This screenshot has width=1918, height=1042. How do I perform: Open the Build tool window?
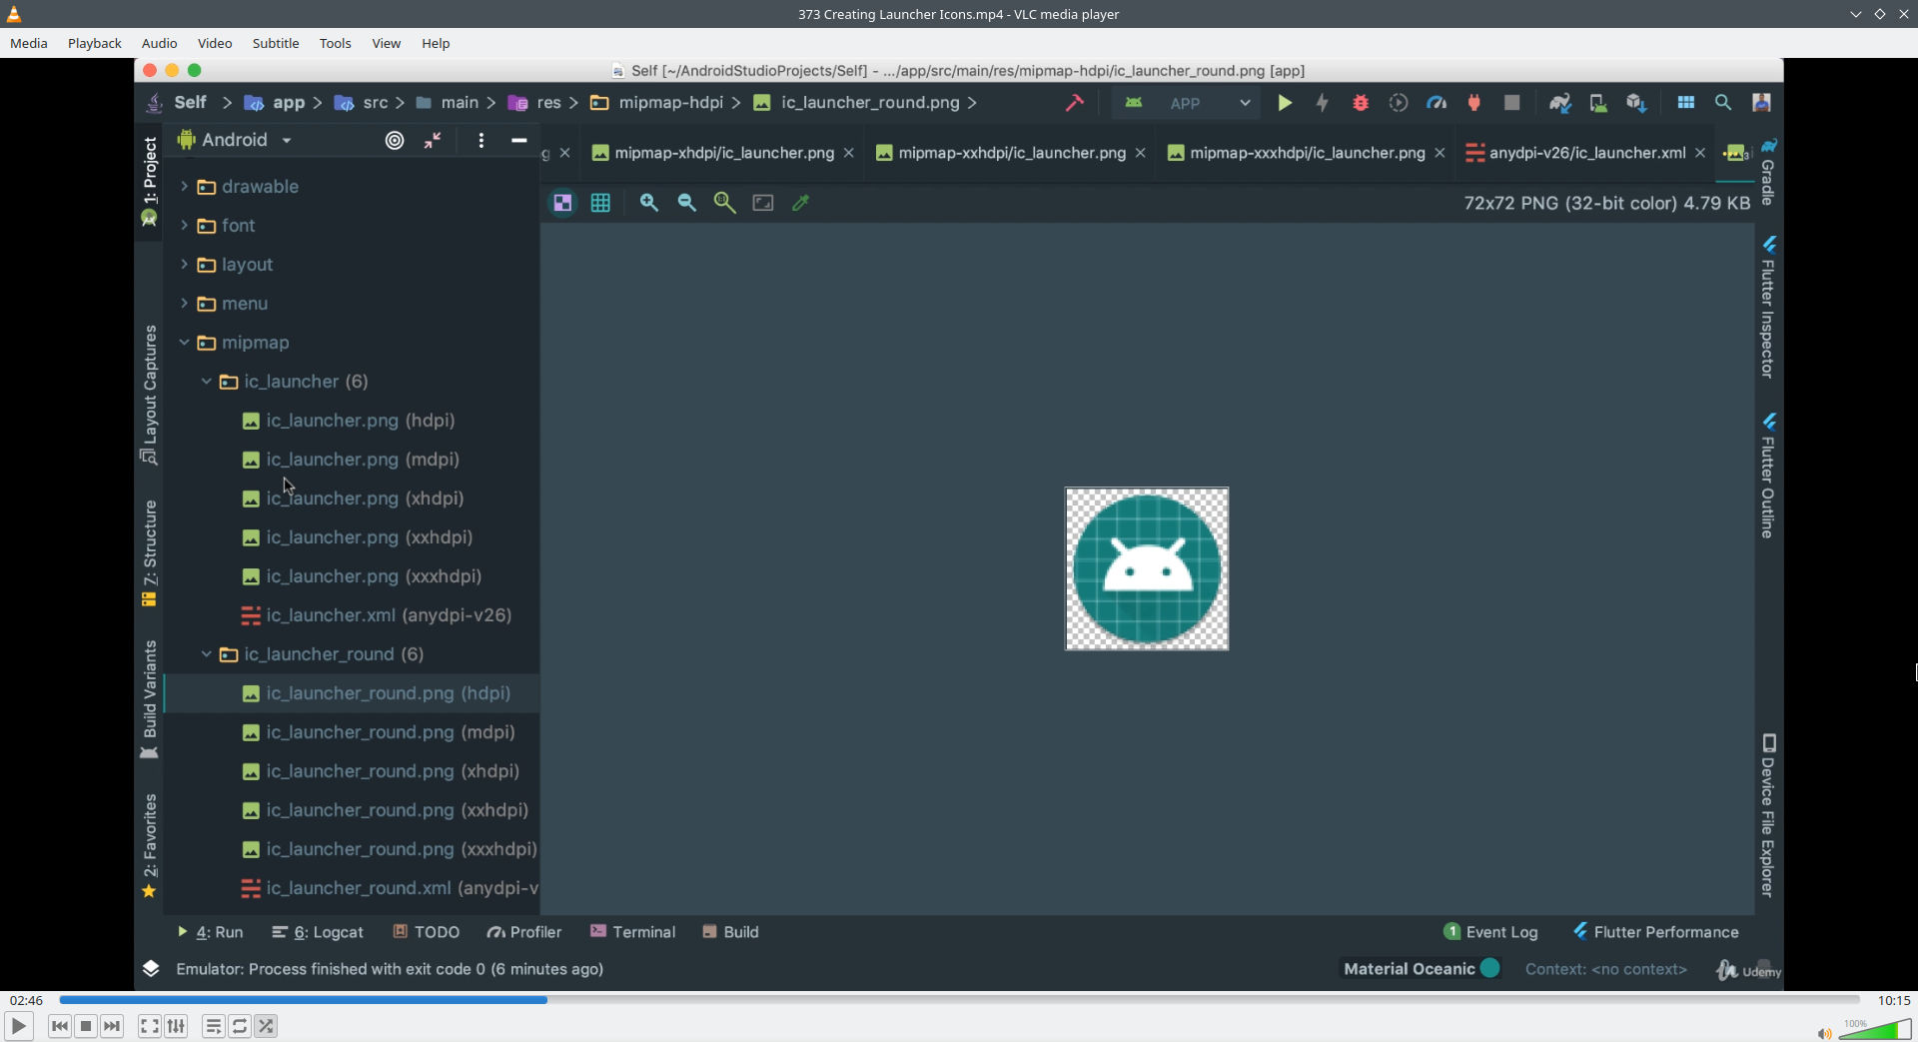(730, 932)
